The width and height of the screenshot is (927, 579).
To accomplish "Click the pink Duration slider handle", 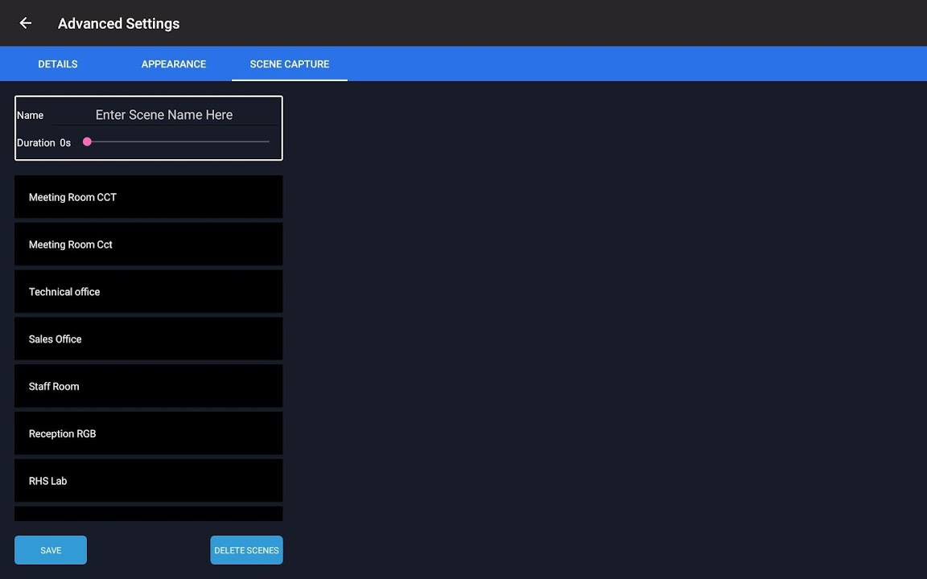I will 87,142.
